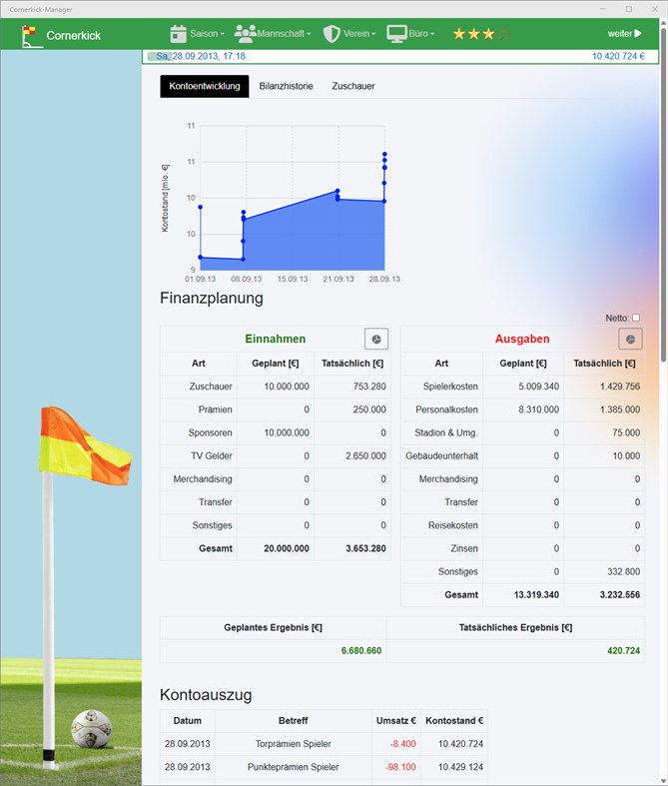
Task: Maximize the Cornerkick-Manager window
Action: coord(629,9)
